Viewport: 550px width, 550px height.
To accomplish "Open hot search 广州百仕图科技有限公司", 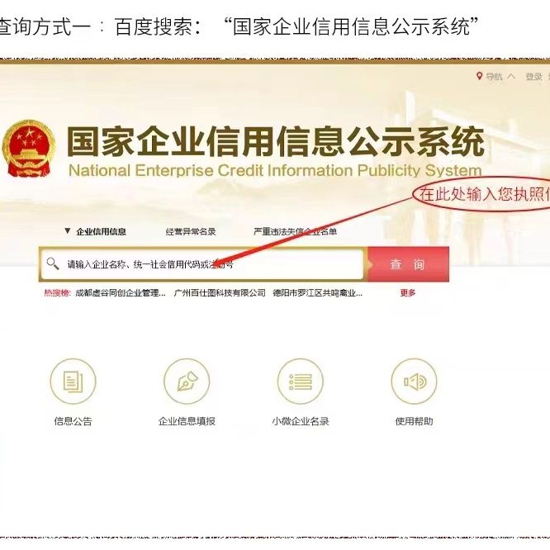I will click(x=220, y=293).
